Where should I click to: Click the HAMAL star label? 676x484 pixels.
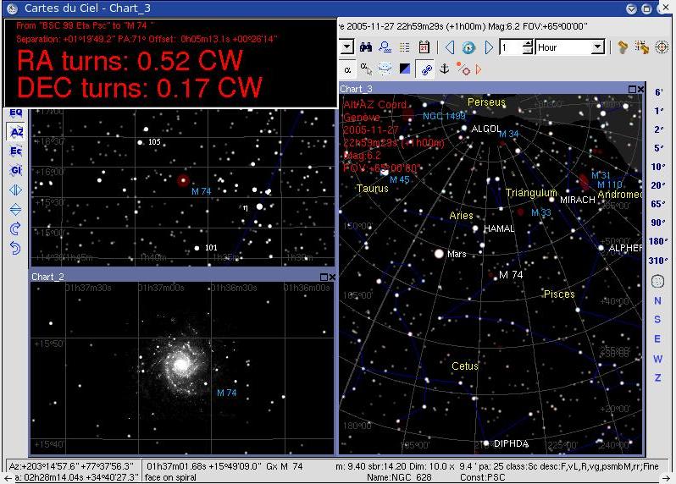click(499, 228)
